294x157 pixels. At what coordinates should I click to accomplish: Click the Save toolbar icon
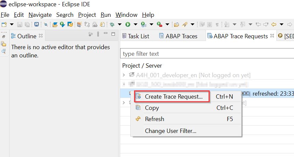pyautogui.click(x=20, y=24)
